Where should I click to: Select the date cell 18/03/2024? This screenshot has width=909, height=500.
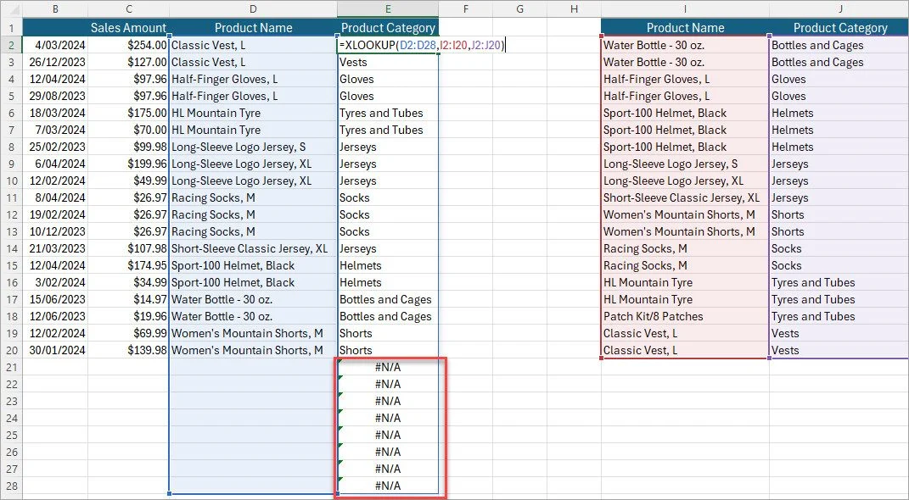point(55,113)
